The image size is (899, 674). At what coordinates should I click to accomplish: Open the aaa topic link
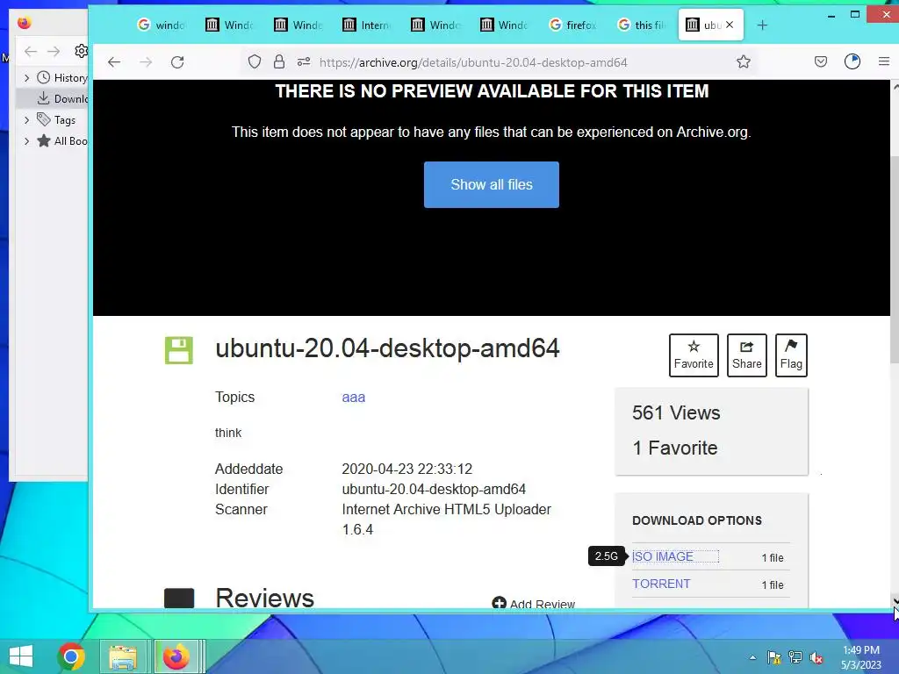(x=353, y=398)
